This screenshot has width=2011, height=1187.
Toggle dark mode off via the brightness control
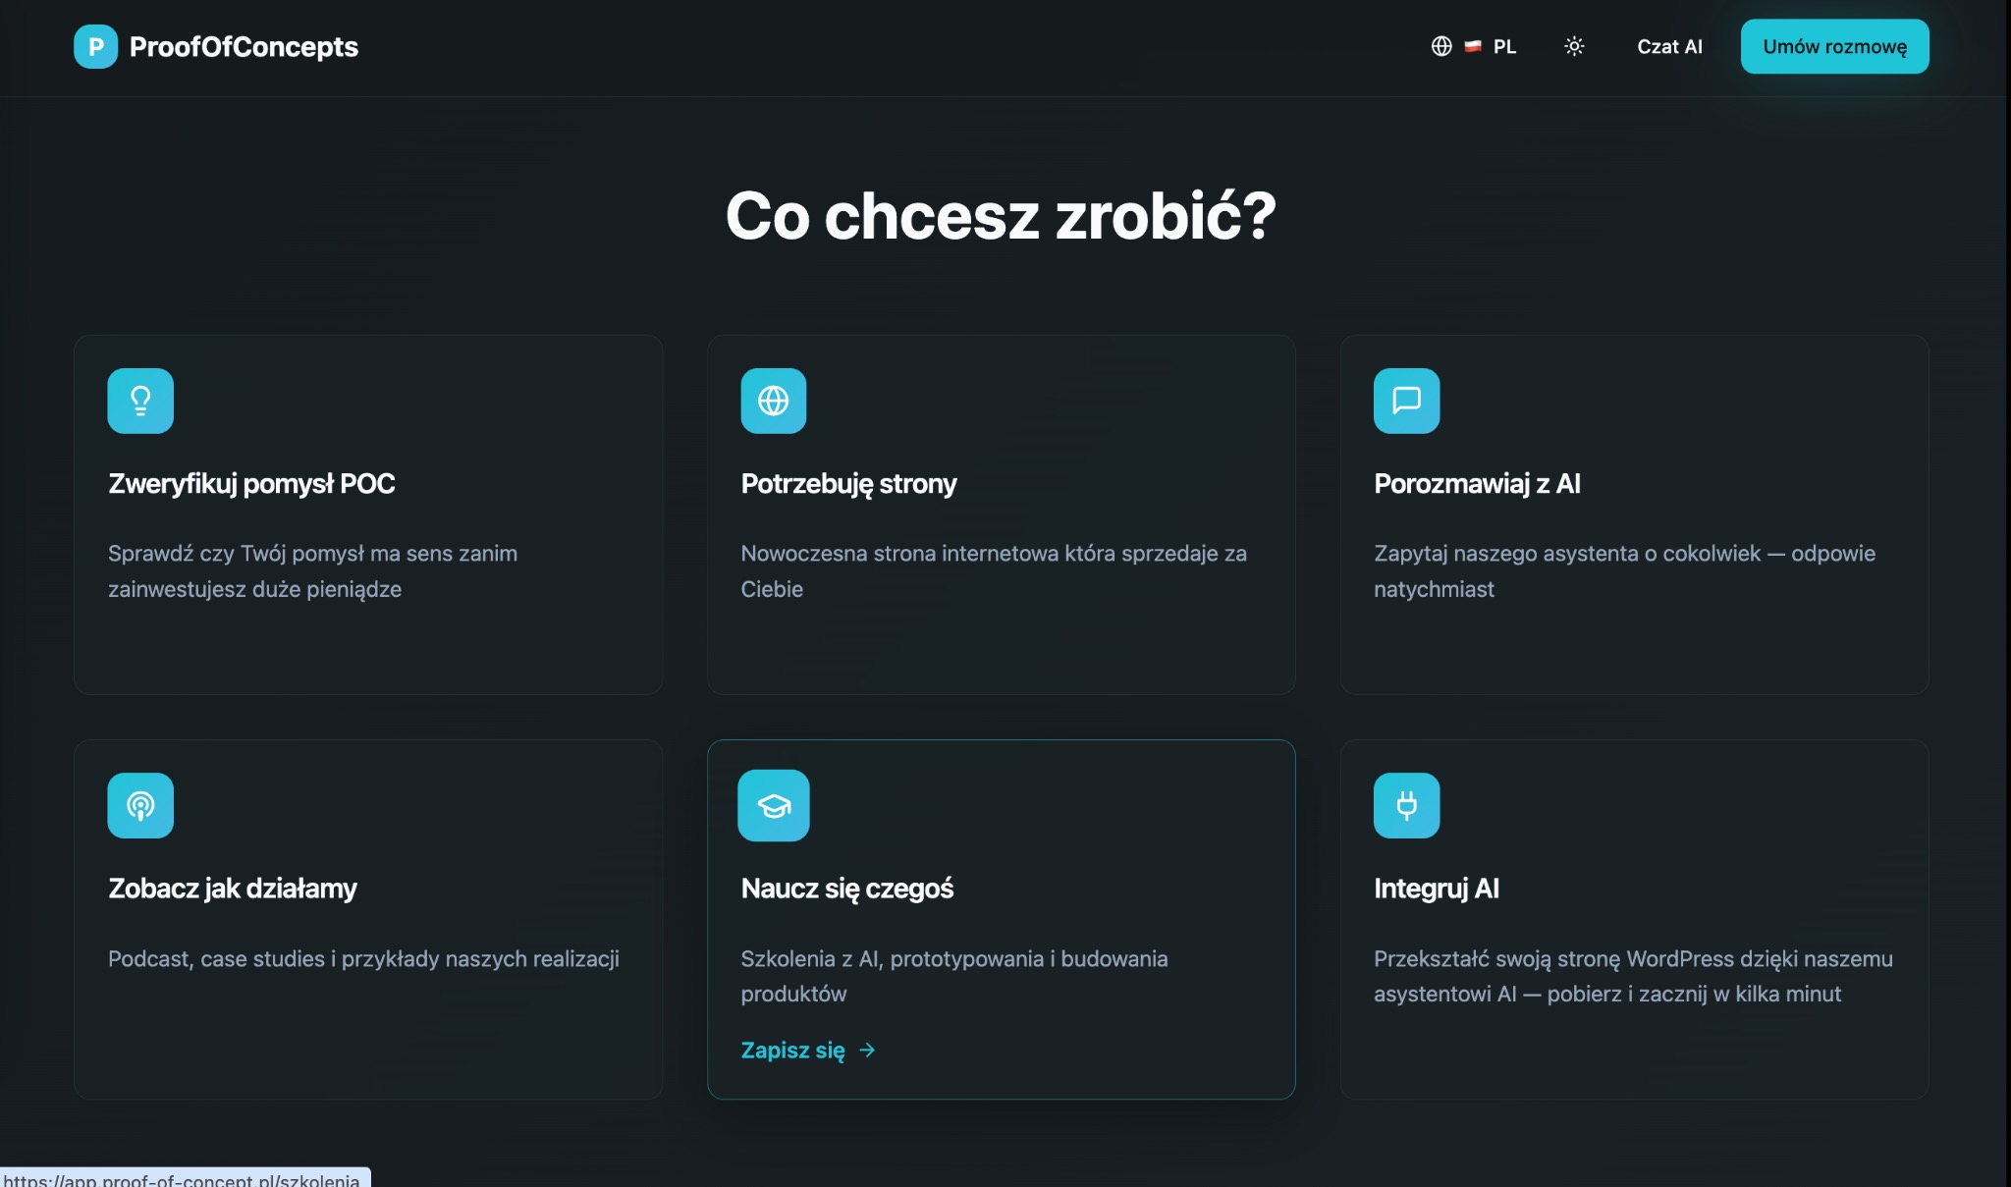pyautogui.click(x=1574, y=46)
